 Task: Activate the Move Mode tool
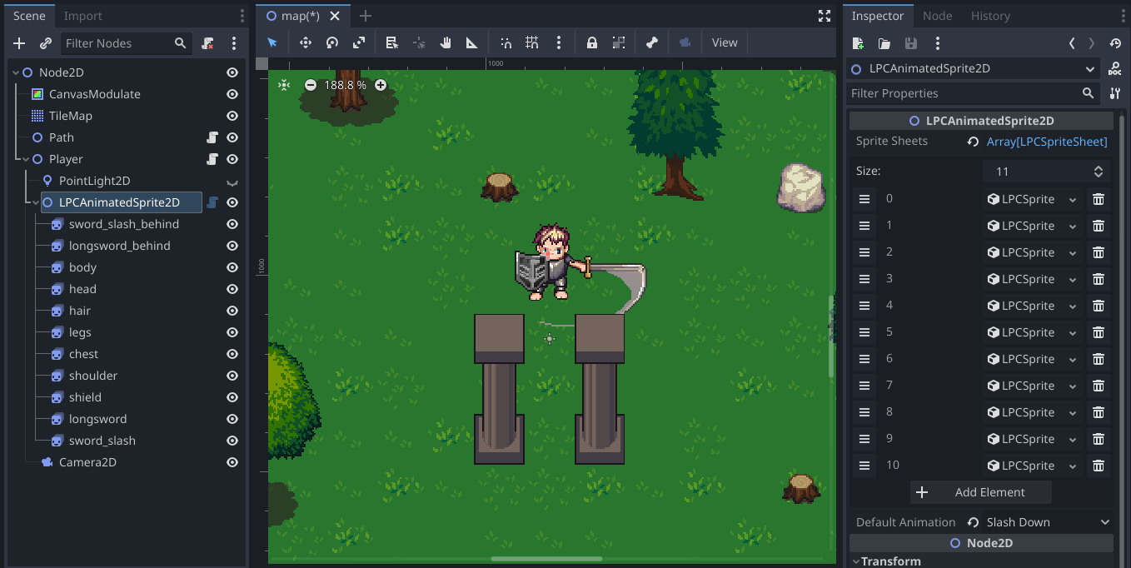(305, 42)
